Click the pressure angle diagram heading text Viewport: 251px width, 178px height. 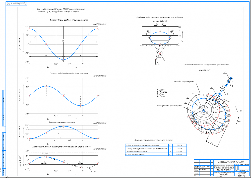(x=61, y=147)
